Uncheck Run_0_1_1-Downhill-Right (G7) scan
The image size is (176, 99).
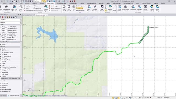coord(1,29)
